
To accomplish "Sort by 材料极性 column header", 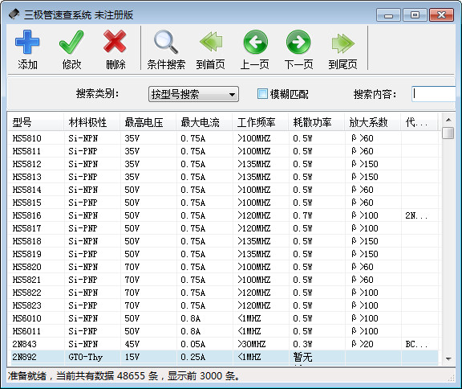I will click(x=91, y=122).
